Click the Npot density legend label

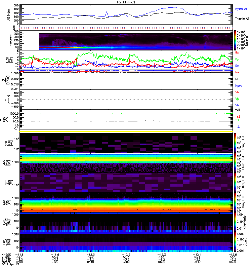point(238,85)
